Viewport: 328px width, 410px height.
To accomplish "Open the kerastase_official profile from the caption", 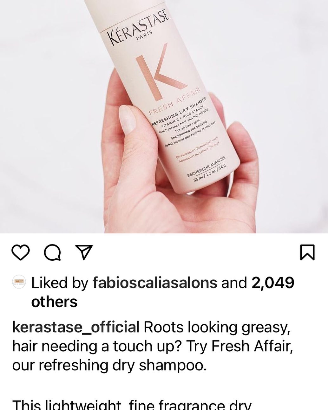I will pos(76,327).
